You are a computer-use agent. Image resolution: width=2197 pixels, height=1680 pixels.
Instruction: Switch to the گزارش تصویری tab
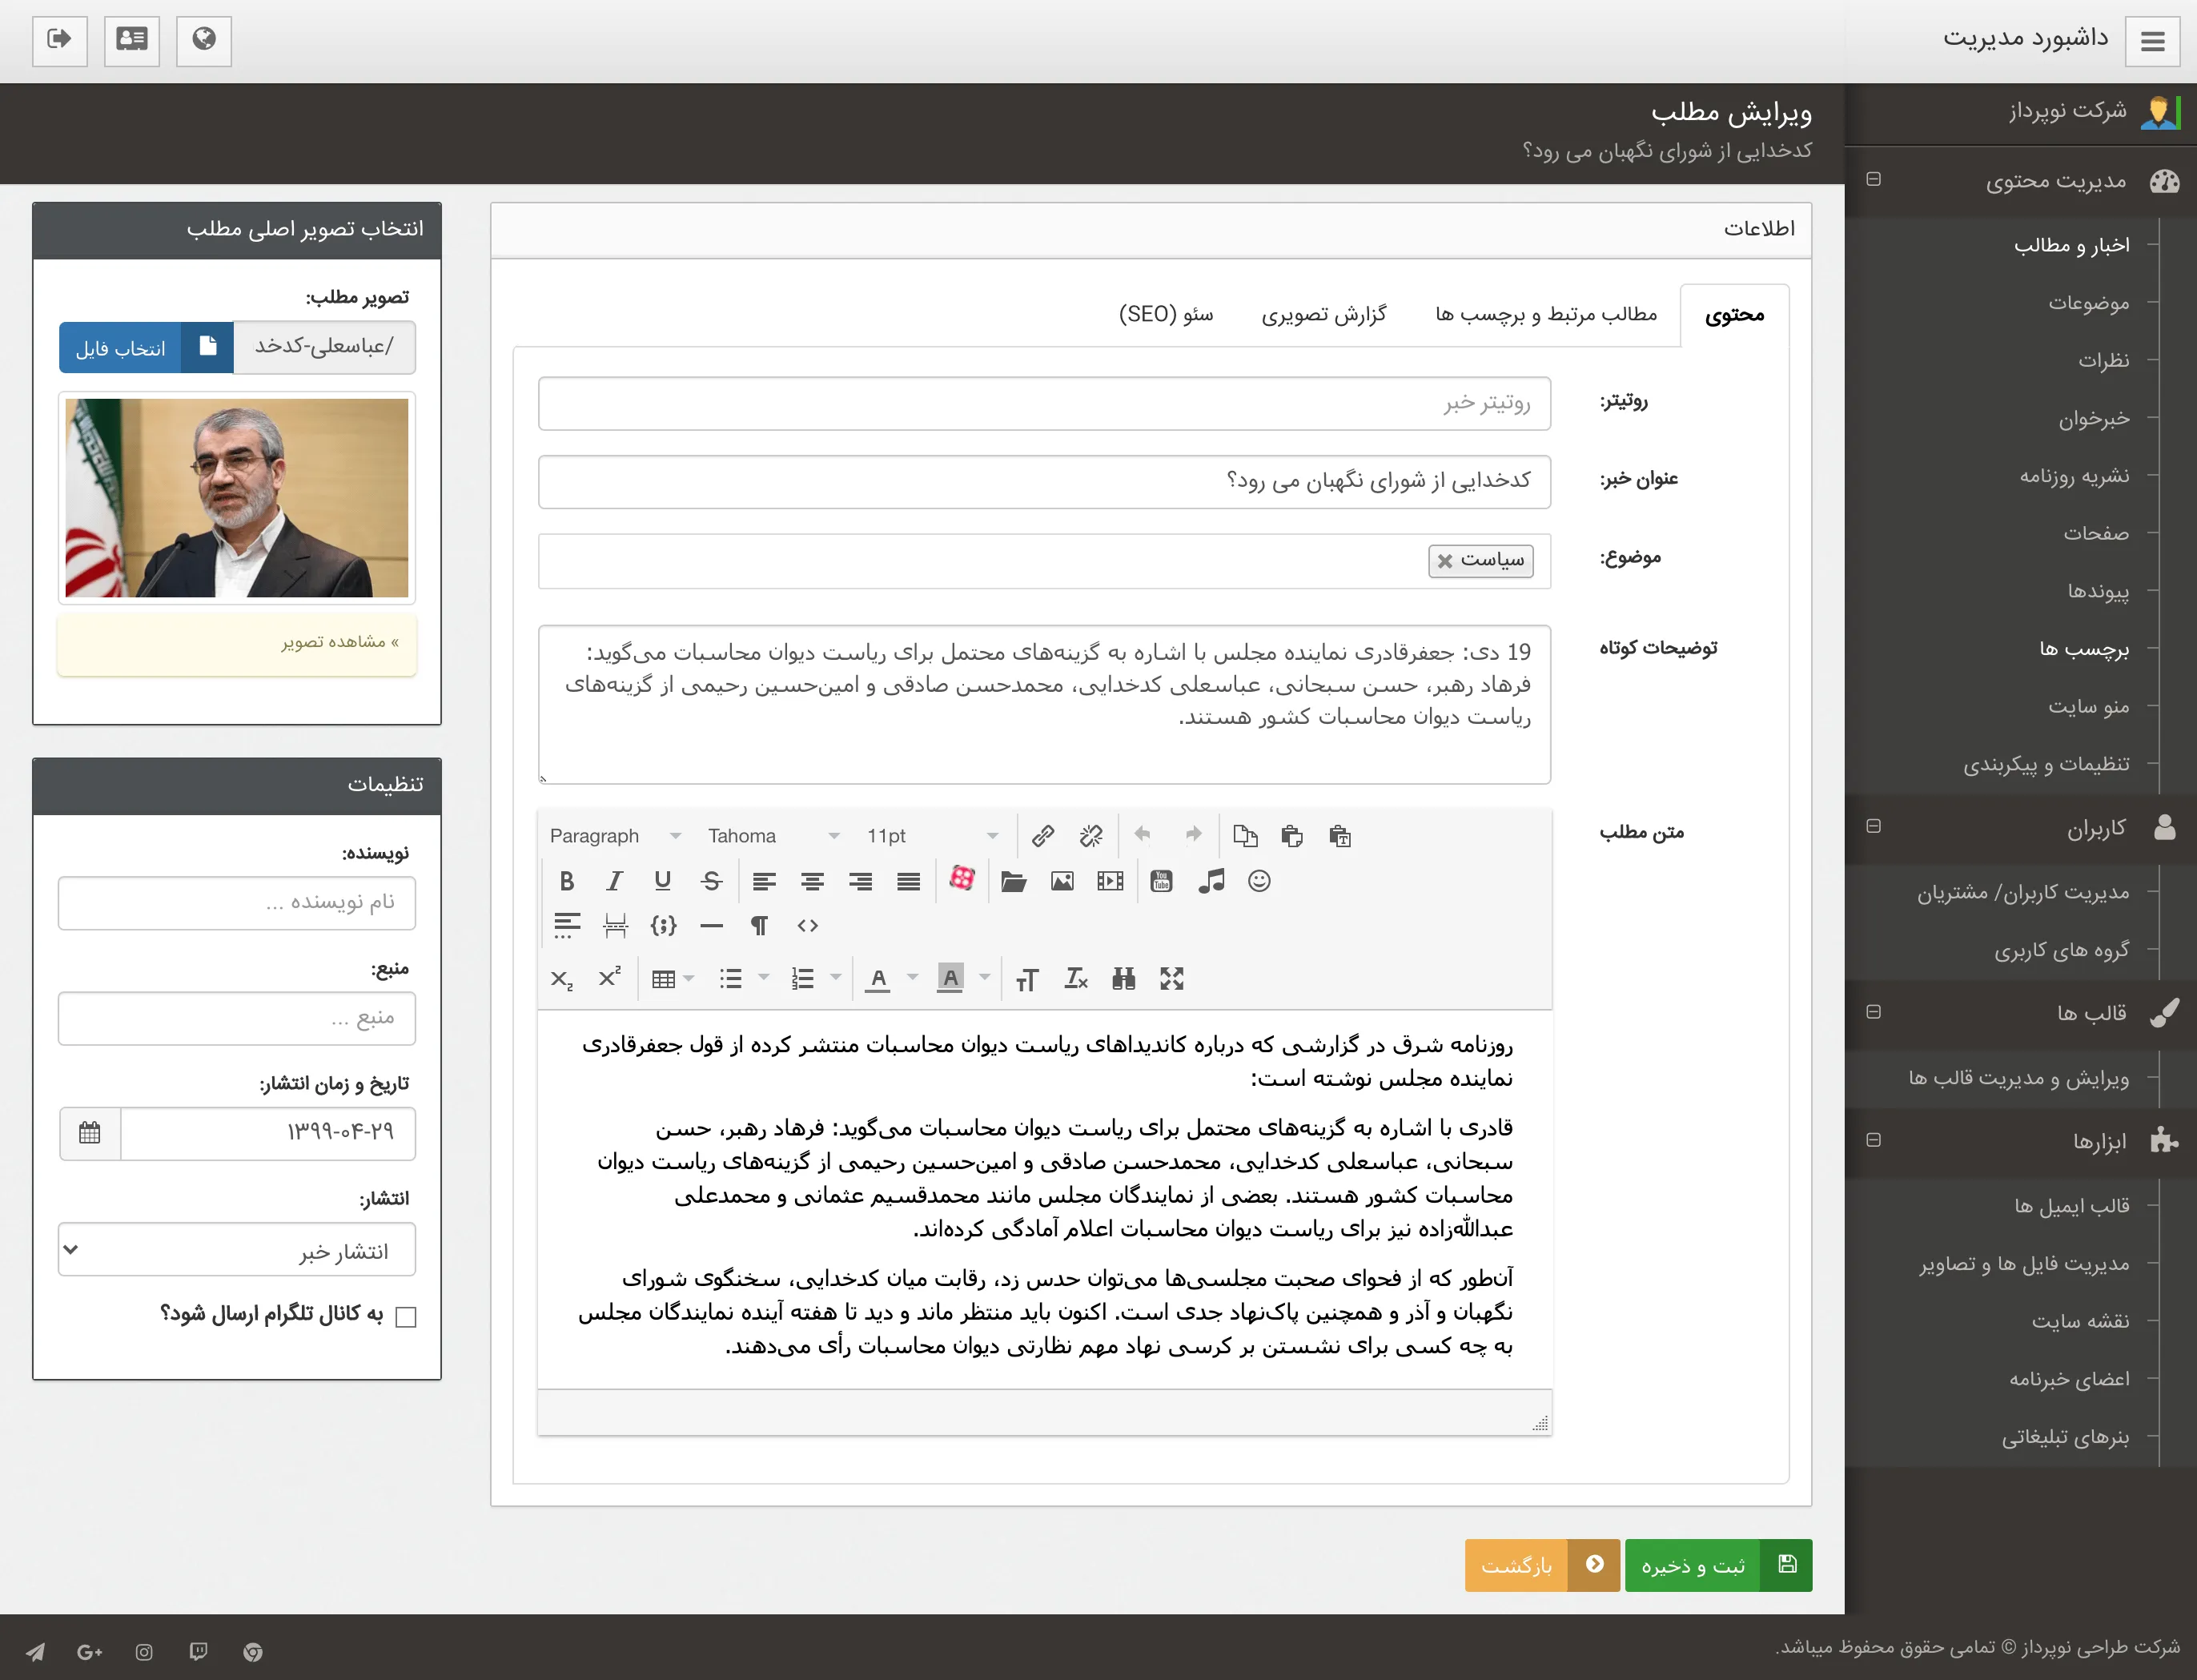[x=1323, y=315]
